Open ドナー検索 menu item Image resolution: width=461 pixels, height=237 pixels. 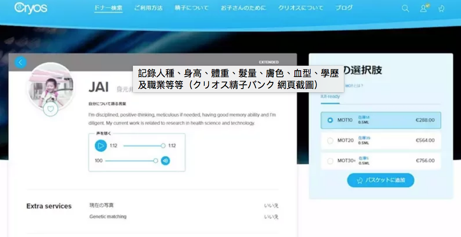(108, 8)
